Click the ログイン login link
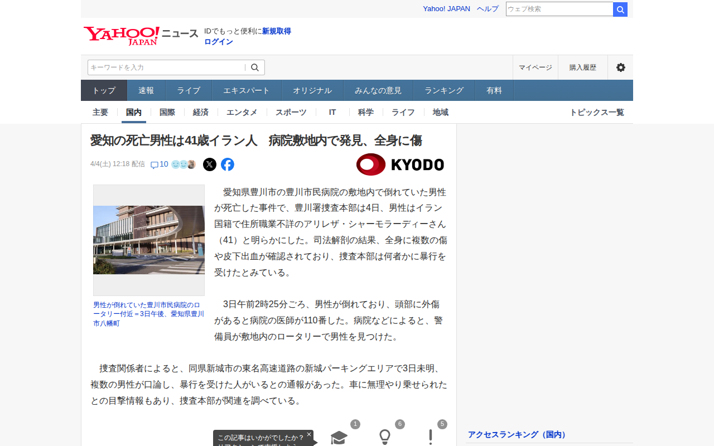The width and height of the screenshot is (714, 446). [x=219, y=42]
